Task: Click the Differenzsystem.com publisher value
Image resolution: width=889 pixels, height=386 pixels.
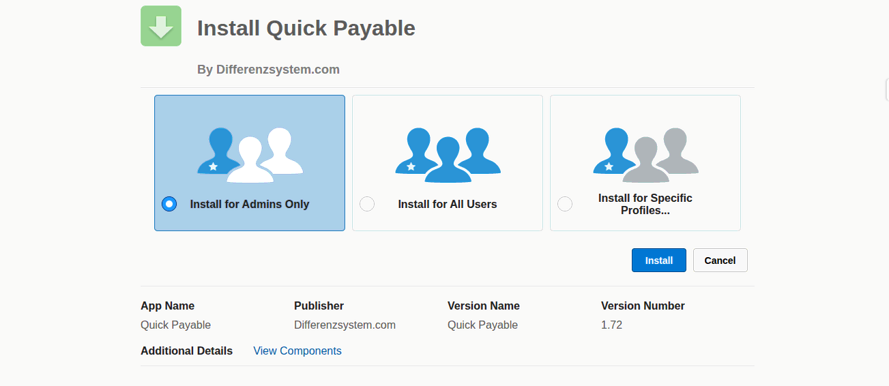Action: click(345, 325)
